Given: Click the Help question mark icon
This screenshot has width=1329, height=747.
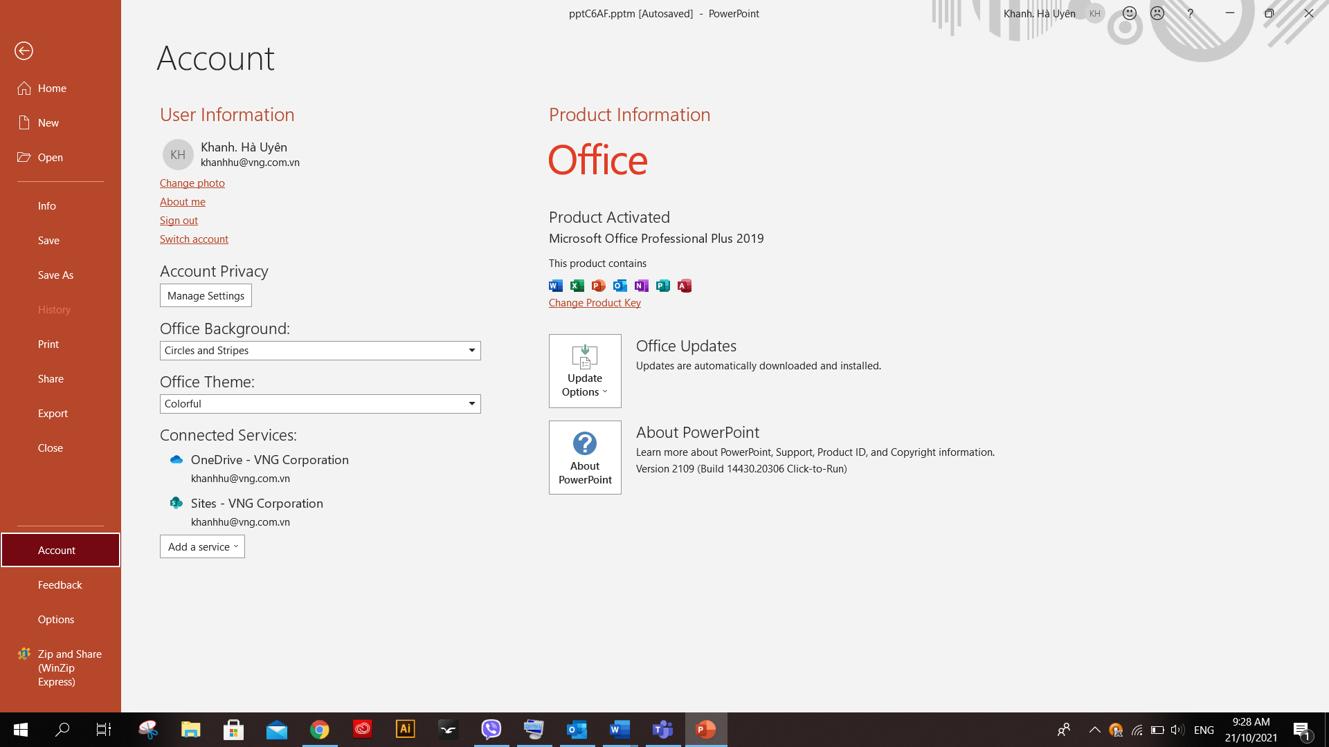Looking at the screenshot, I should (x=1190, y=13).
